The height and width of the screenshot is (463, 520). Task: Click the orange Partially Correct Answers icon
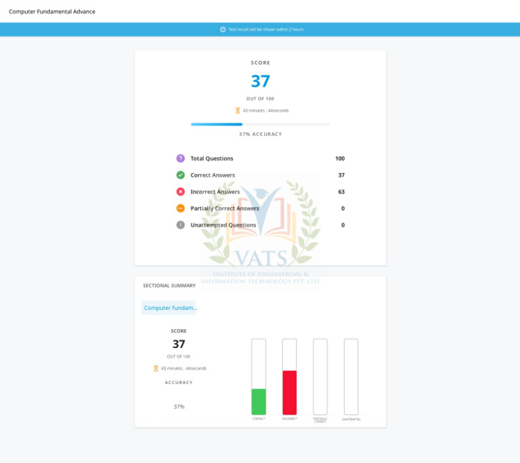pos(180,208)
